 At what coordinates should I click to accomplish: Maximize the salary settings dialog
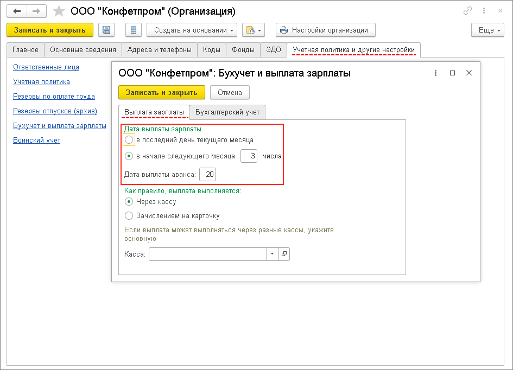click(x=453, y=73)
